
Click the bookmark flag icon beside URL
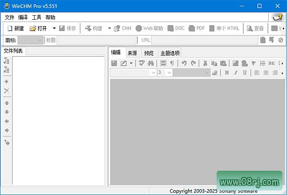pos(271,40)
